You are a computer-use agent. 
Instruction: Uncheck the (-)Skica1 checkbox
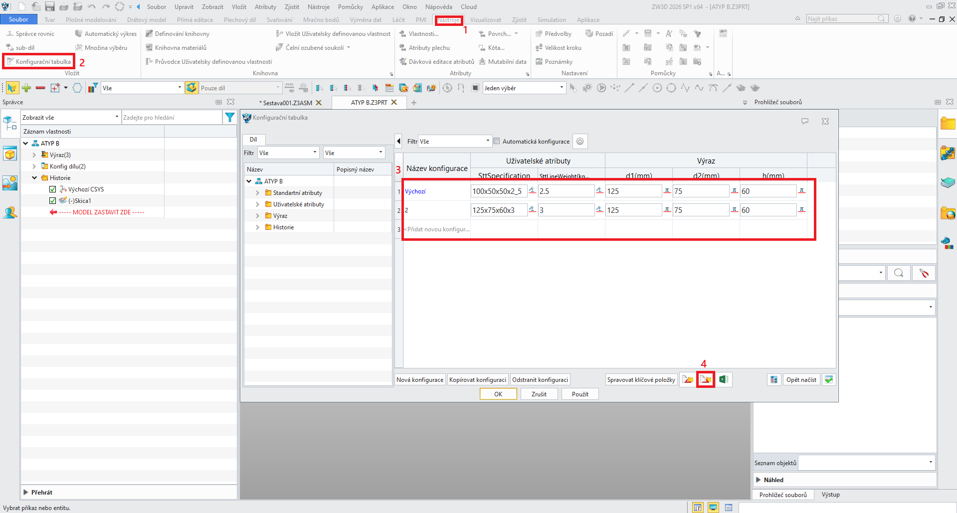(x=53, y=201)
